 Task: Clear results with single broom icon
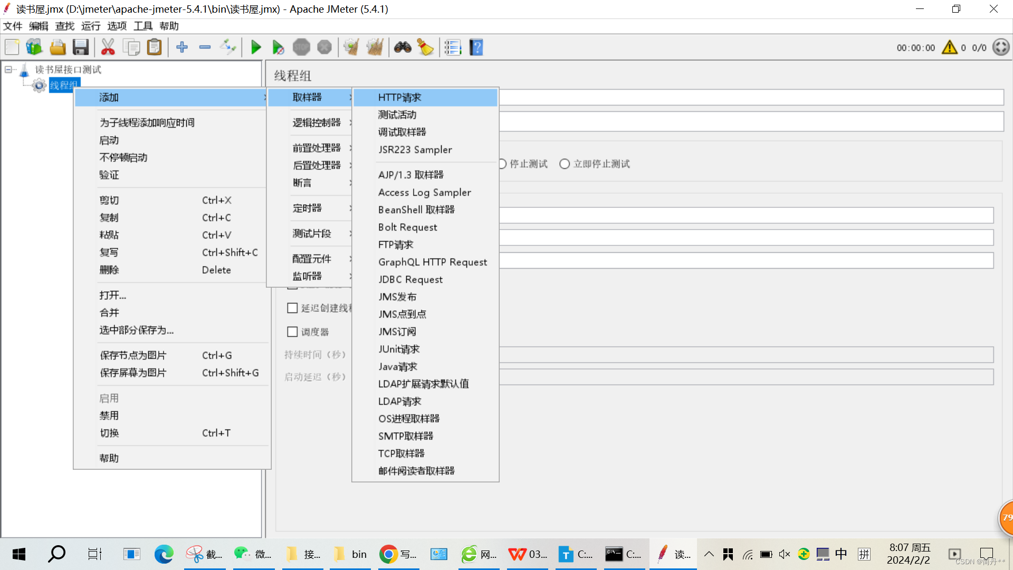[x=351, y=47]
